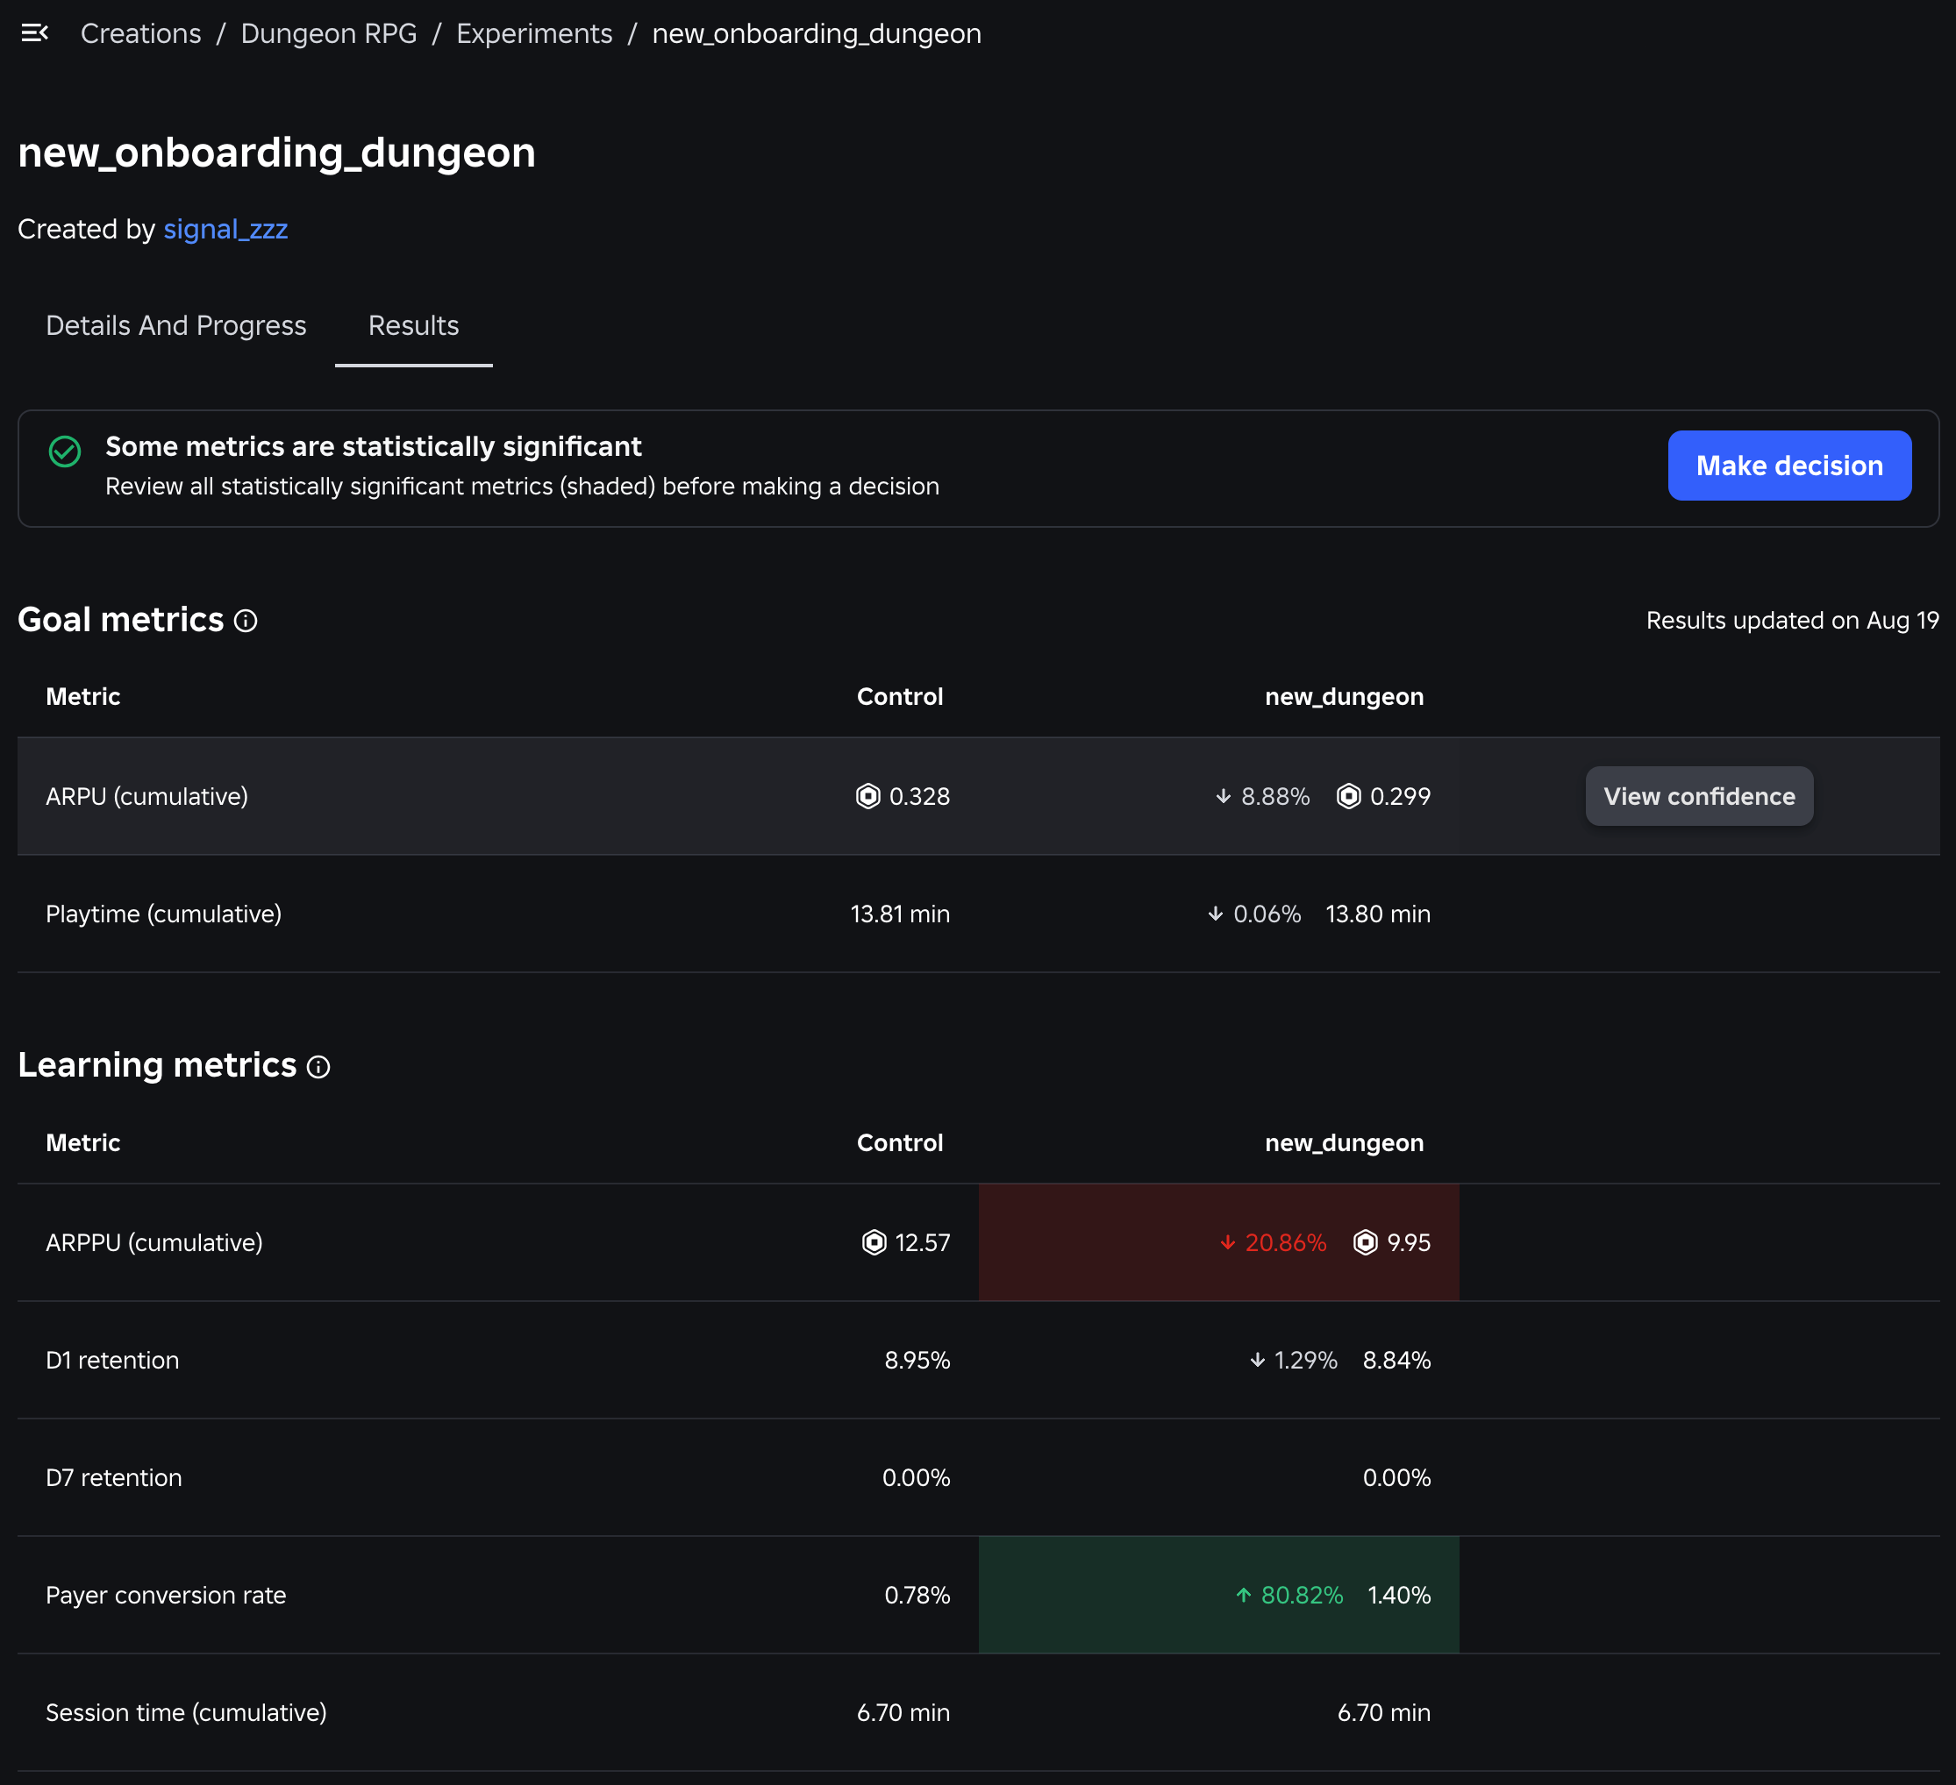Open signal_zzz creator profile link

[226, 229]
